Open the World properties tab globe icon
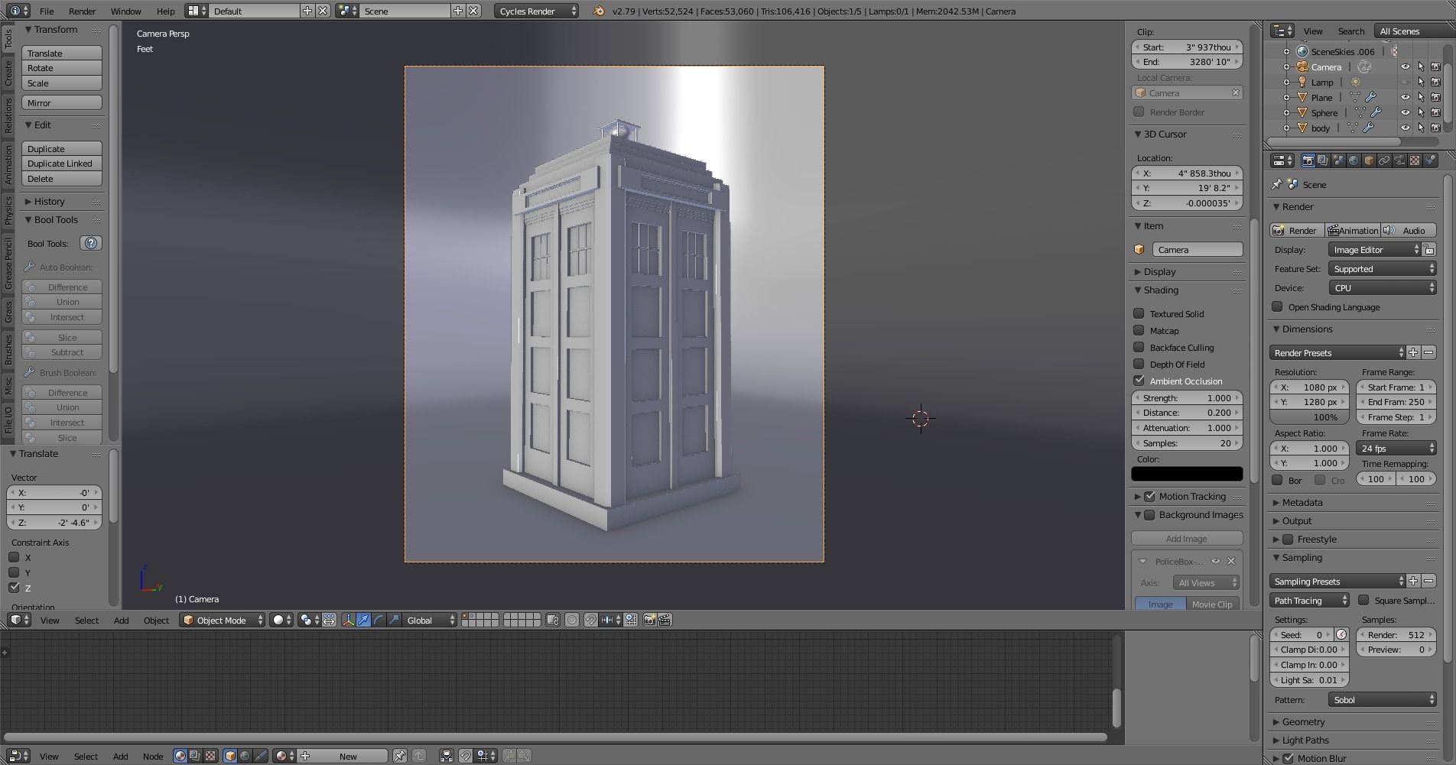Image resolution: width=1456 pixels, height=765 pixels. click(1354, 160)
